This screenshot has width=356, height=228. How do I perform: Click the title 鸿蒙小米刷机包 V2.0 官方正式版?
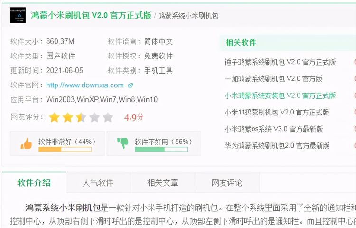tap(91, 15)
